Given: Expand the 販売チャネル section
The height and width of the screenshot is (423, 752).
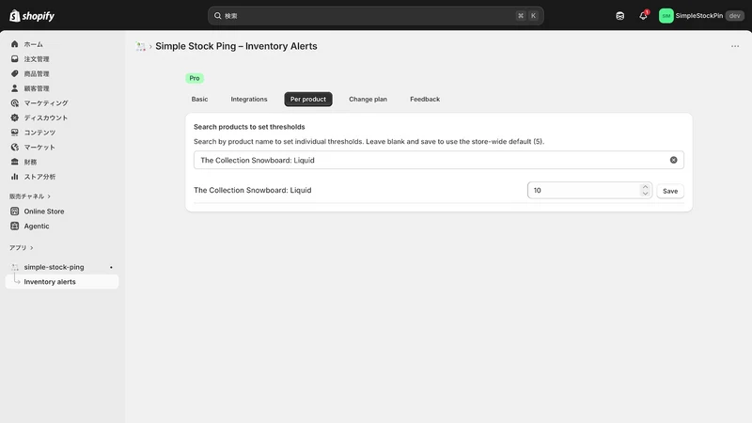Looking at the screenshot, I should 30,196.
